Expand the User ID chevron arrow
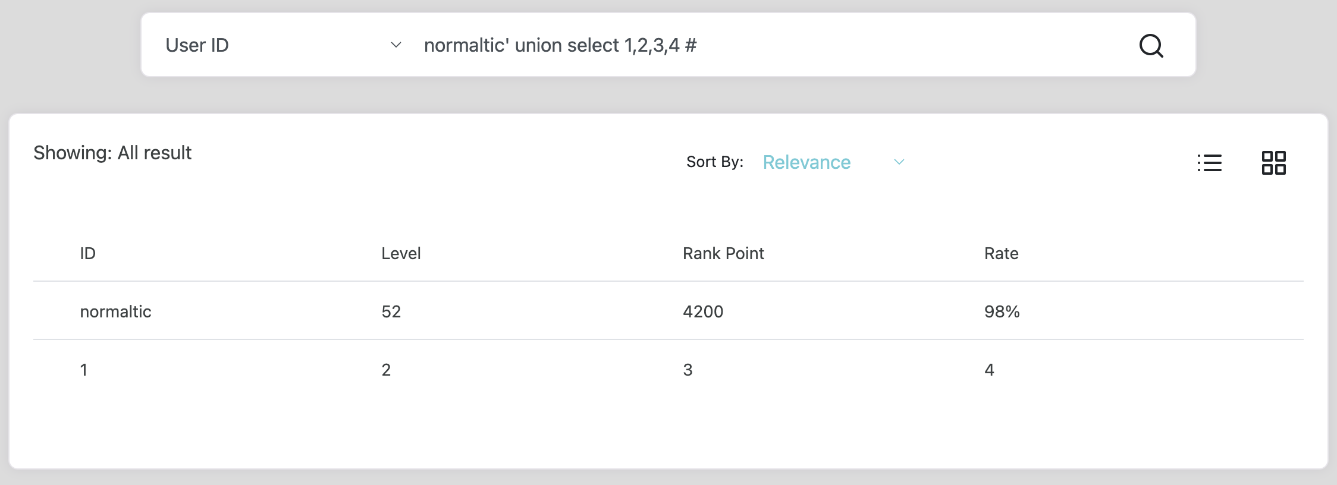Viewport: 1337px width, 485px height. click(x=396, y=45)
